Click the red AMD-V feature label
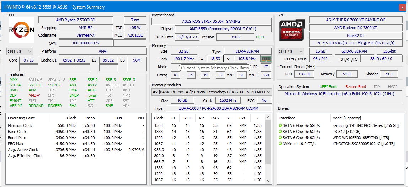Viewport: 408px width, 187px height. tap(34, 95)
